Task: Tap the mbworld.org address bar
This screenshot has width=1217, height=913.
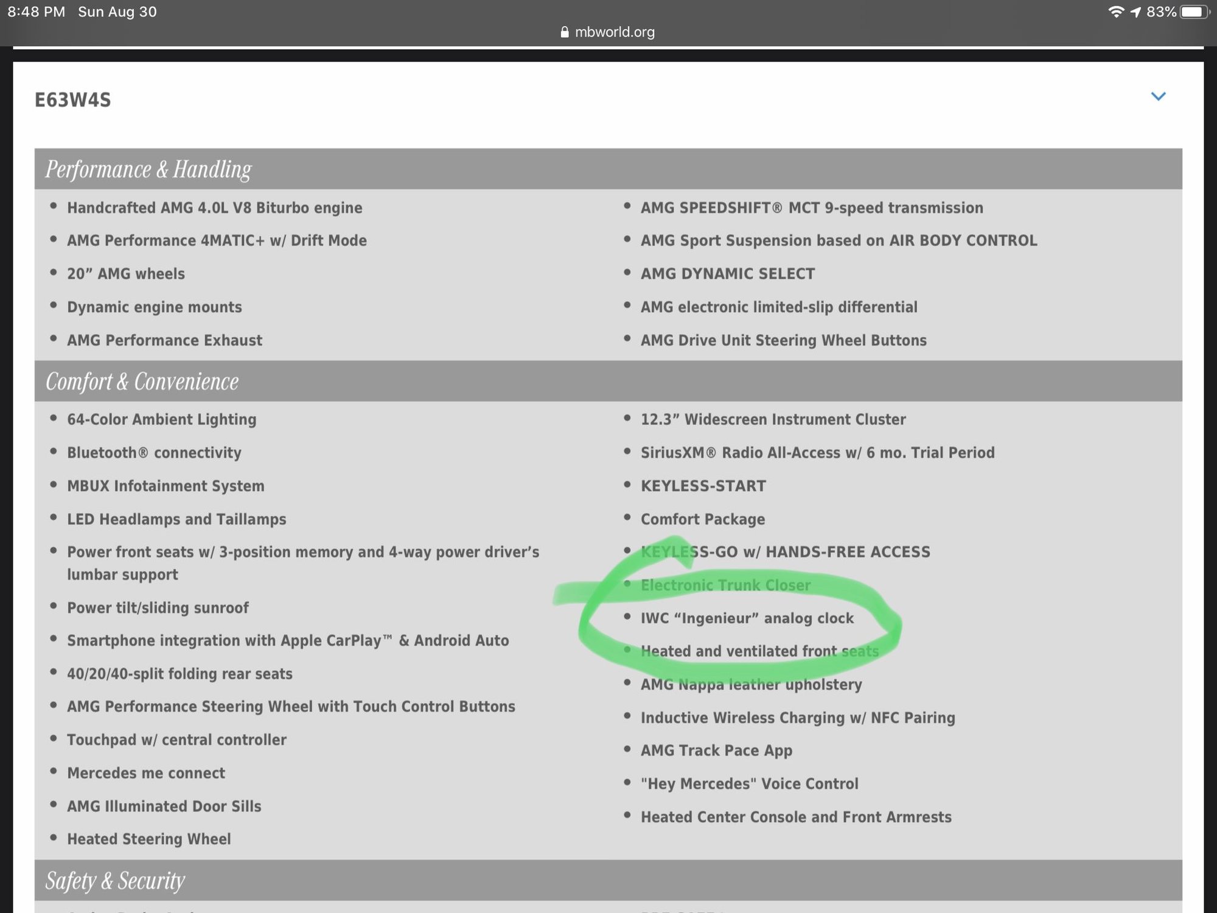Action: 614,32
